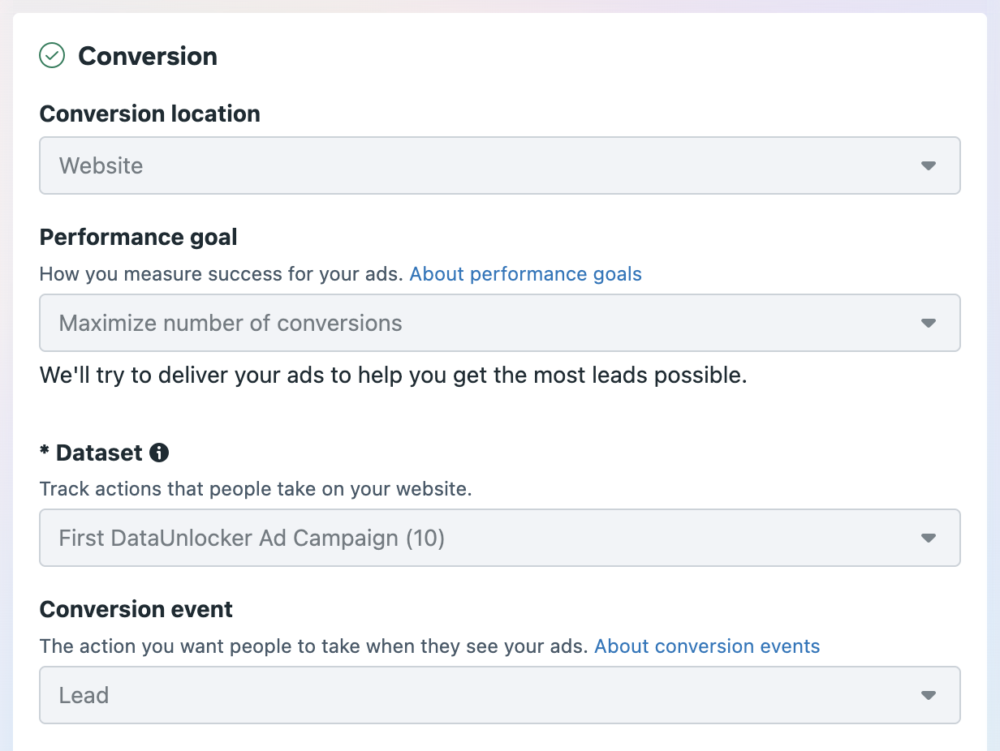Open the Conversion location dropdown showing Website
Screen dimensions: 1000x751
(487, 165)
